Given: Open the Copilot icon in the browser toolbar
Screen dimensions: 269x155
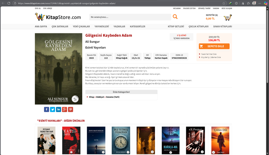Looking at the screenshot, I should [266, 3].
